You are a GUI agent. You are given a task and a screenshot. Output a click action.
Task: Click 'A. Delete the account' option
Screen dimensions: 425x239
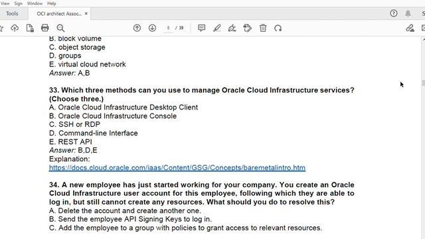point(125,210)
